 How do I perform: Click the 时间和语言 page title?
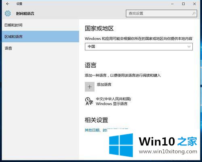[x=25, y=13]
